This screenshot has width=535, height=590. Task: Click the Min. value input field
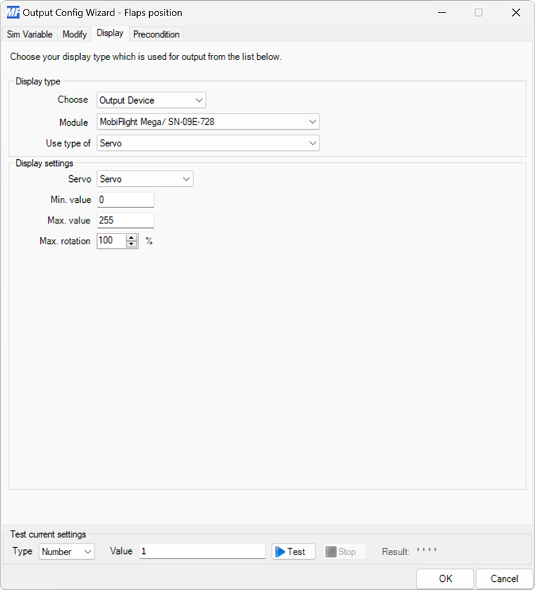(125, 199)
